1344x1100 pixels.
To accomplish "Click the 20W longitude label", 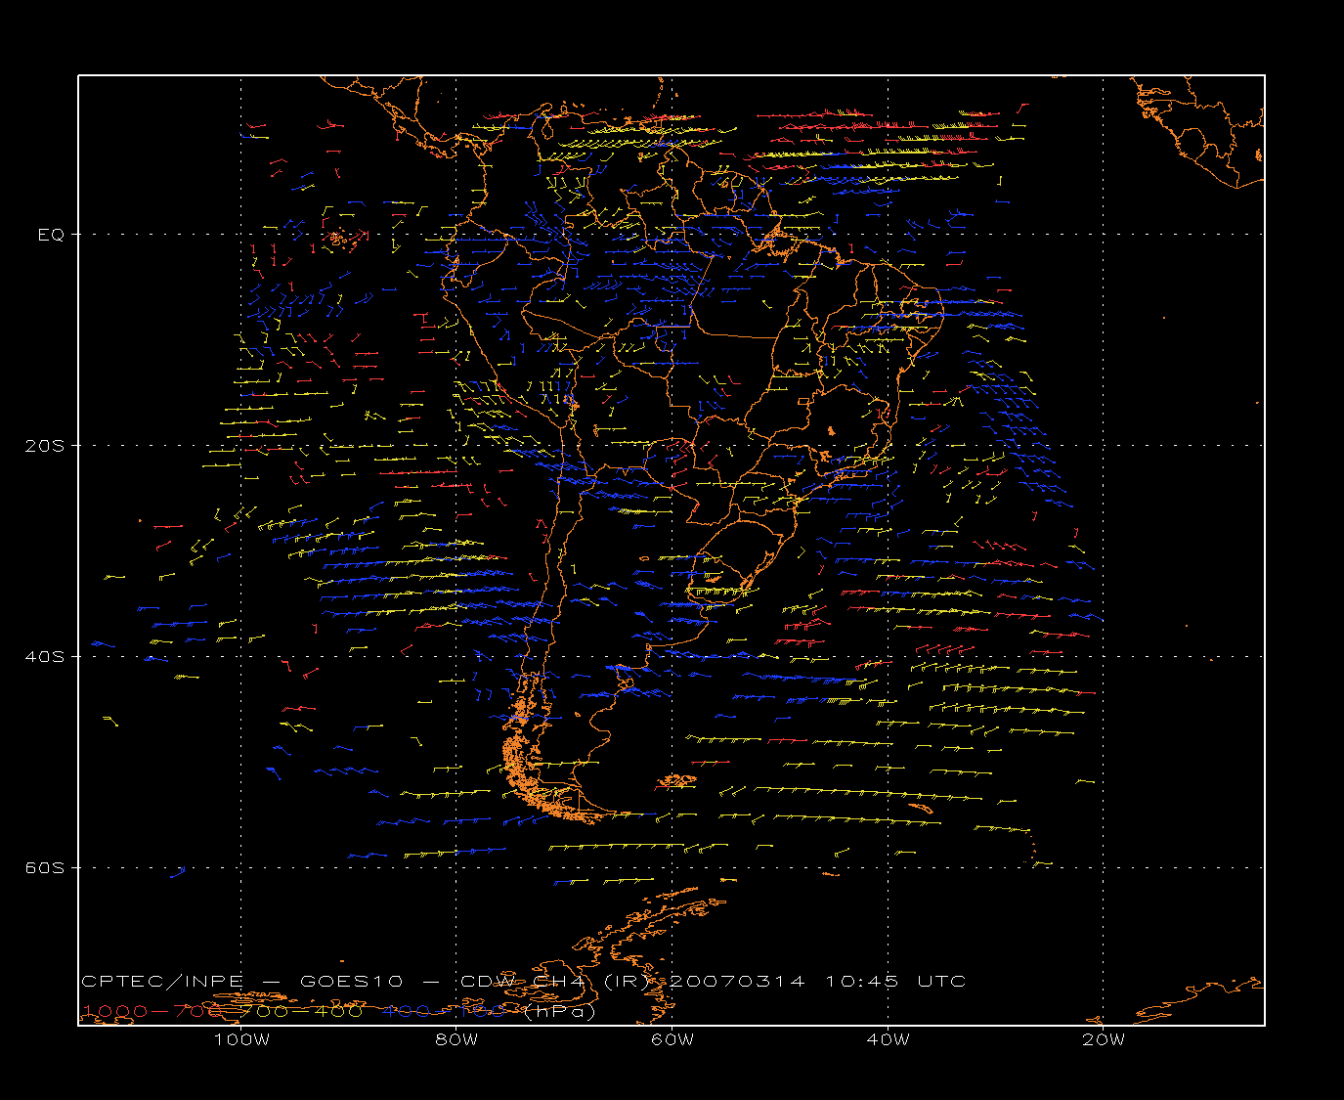I will click(x=1104, y=1039).
